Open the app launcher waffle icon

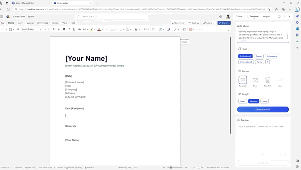click(x=2, y=17)
